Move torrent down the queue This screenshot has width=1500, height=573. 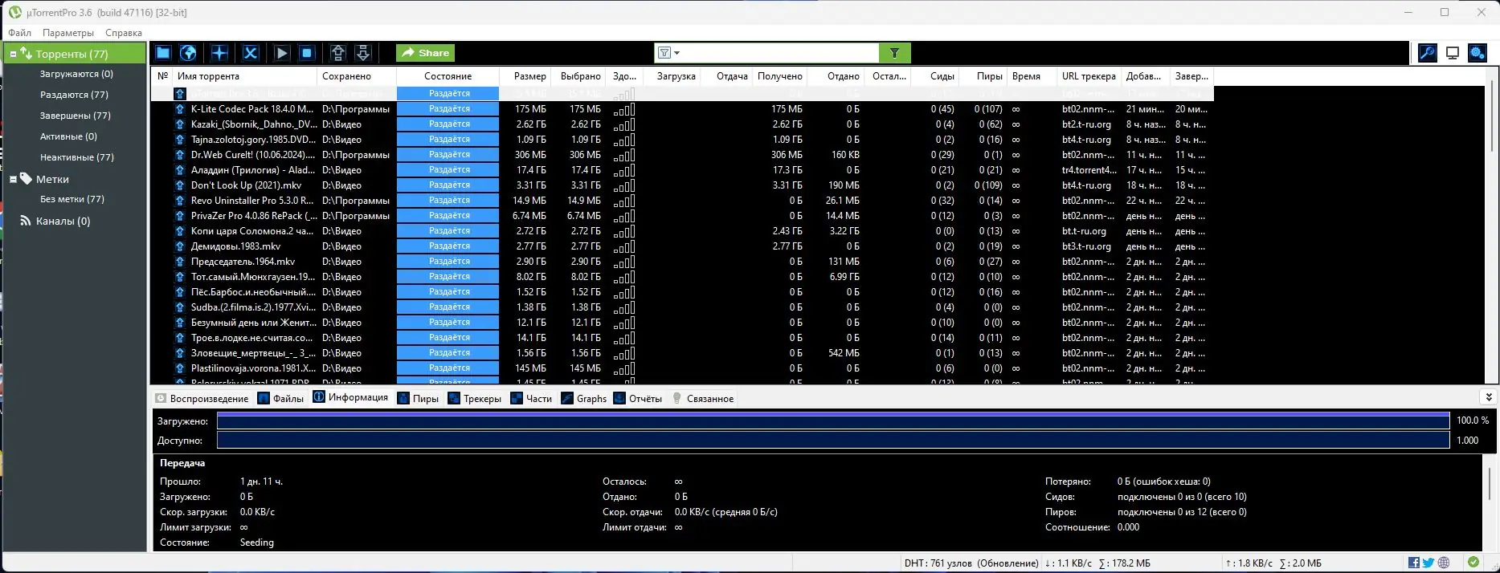pos(363,53)
